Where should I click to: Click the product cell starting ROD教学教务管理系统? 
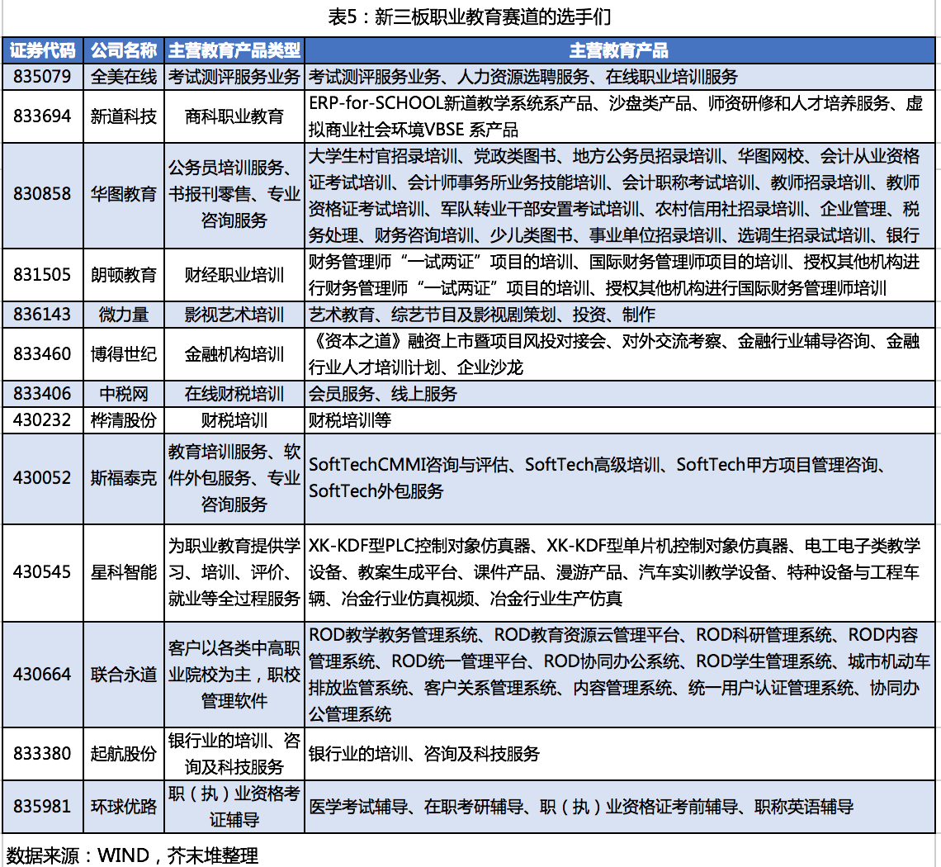coord(620,675)
